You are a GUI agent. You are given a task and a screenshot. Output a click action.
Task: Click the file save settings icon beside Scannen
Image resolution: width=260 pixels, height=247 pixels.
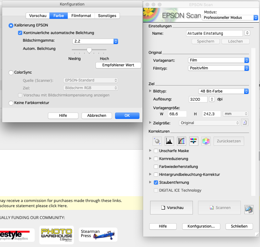(249, 210)
